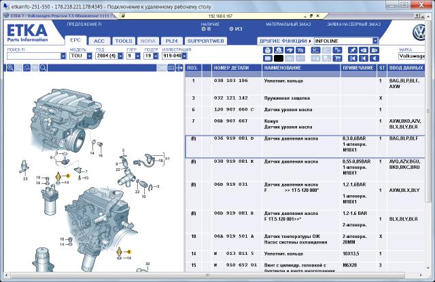Click the ПОИСК FI search input field
This screenshot has width=435, height=282.
point(33,56)
